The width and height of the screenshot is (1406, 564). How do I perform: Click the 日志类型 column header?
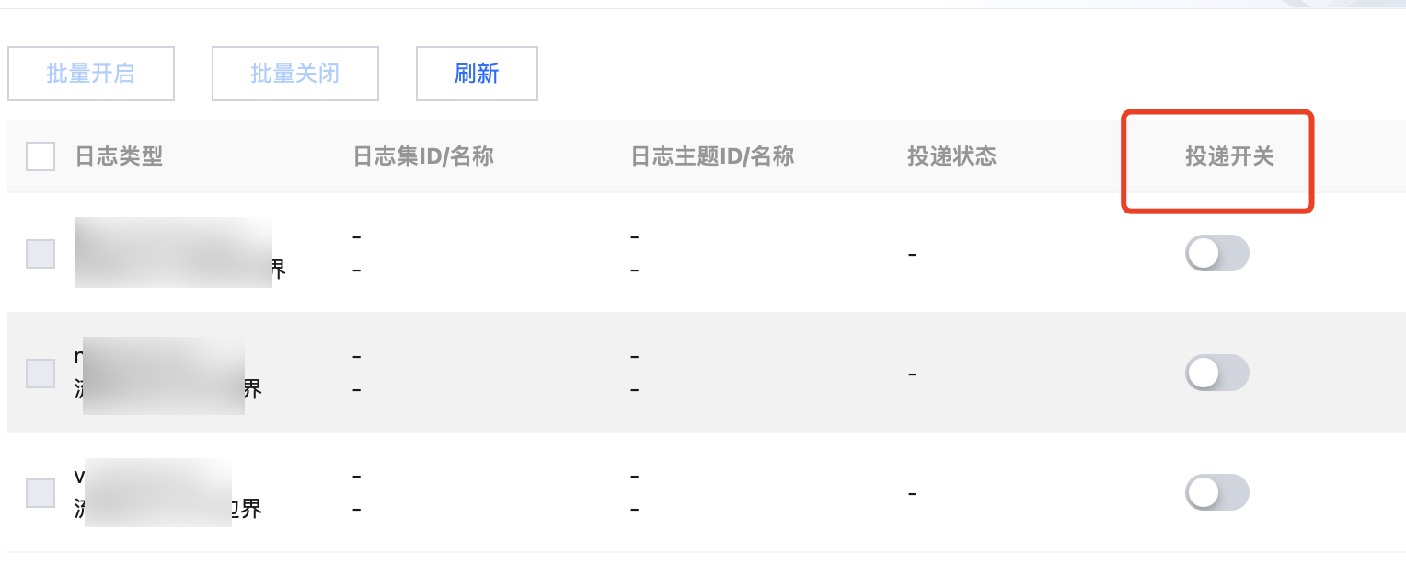click(119, 156)
